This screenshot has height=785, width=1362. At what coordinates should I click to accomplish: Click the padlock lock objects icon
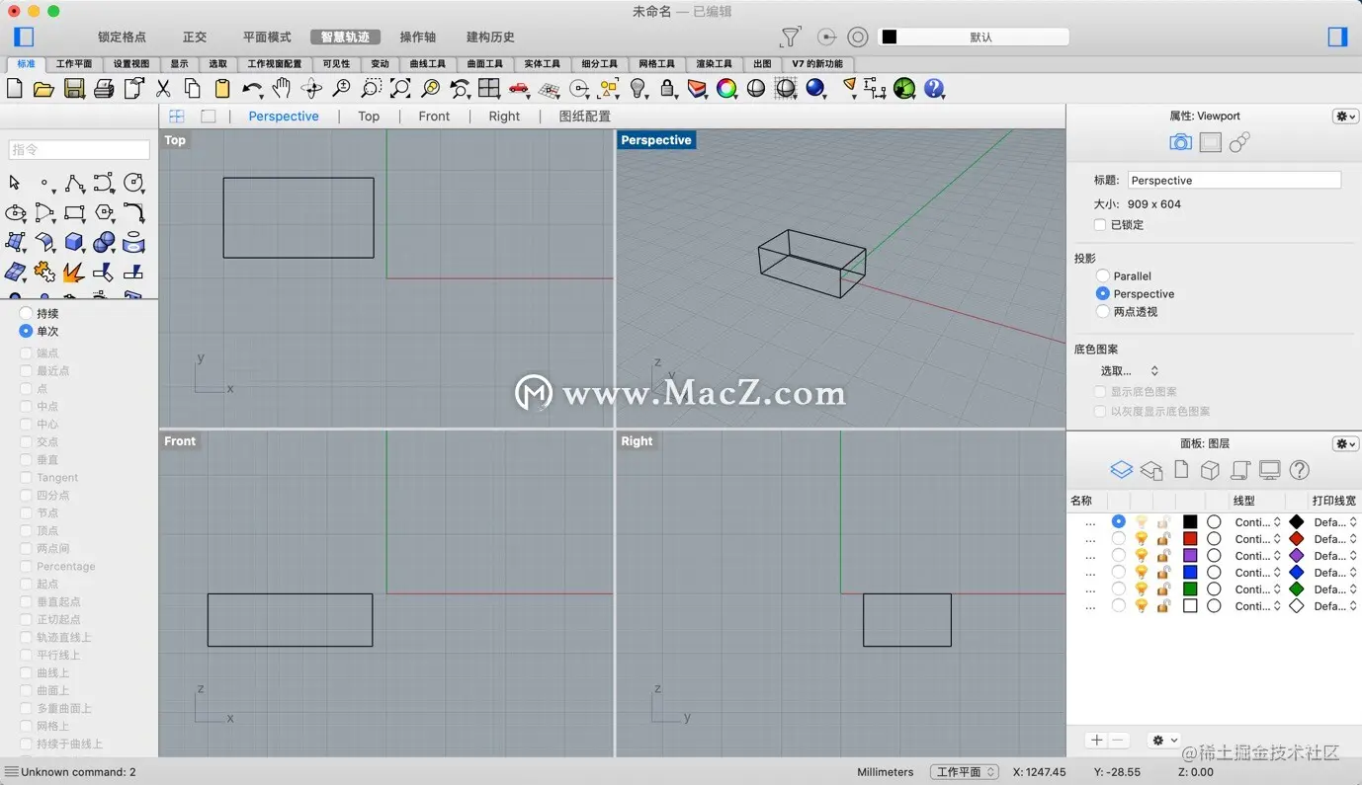668,89
